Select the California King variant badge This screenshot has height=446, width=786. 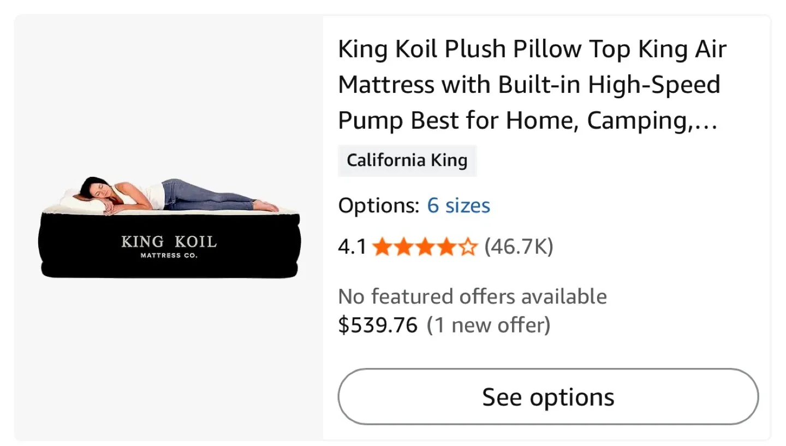(x=407, y=160)
